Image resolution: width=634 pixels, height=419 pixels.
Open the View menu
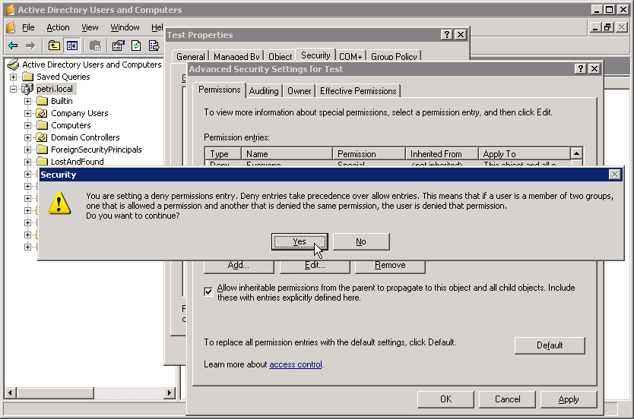tap(90, 27)
